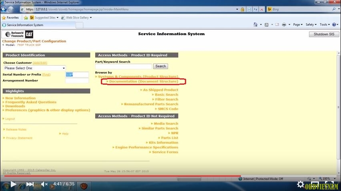Expand the Page menu dropdown
The height and width of the screenshot is (191, 341).
point(298,25)
